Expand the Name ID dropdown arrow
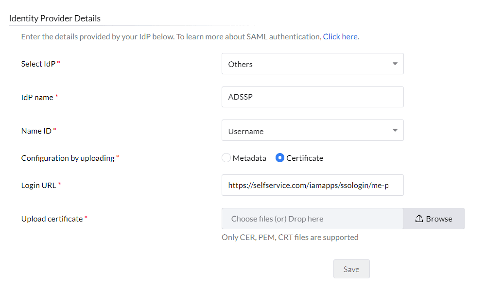This screenshot has height=290, width=504. (395, 131)
